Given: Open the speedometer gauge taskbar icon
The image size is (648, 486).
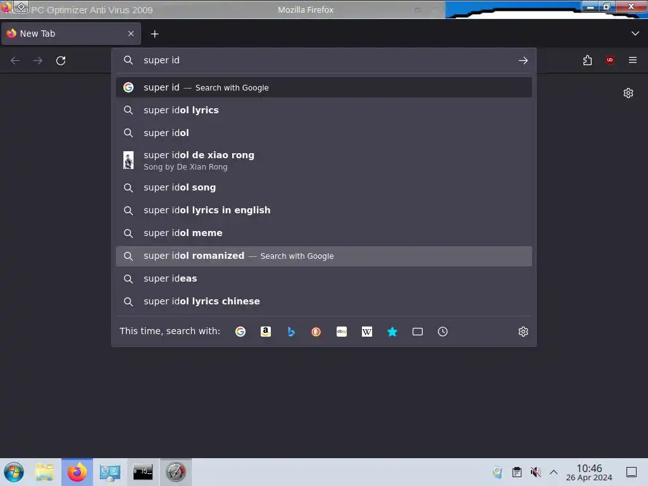Looking at the screenshot, I should coord(176,472).
